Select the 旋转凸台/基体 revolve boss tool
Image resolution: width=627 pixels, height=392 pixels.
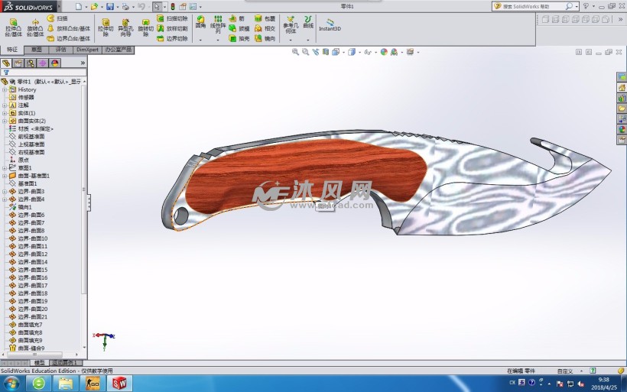pyautogui.click(x=35, y=27)
